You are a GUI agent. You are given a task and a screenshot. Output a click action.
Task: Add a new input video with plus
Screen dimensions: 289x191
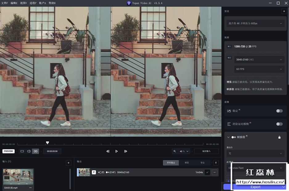pos(68,163)
